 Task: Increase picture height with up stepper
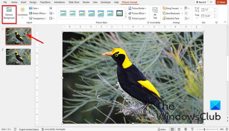click(x=215, y=9)
